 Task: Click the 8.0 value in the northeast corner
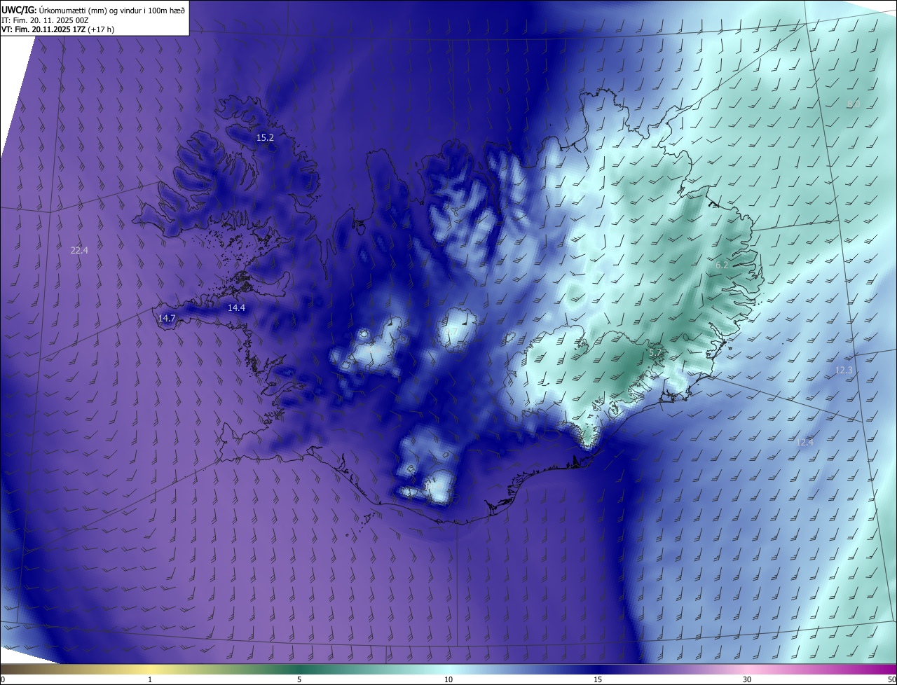[x=853, y=104]
